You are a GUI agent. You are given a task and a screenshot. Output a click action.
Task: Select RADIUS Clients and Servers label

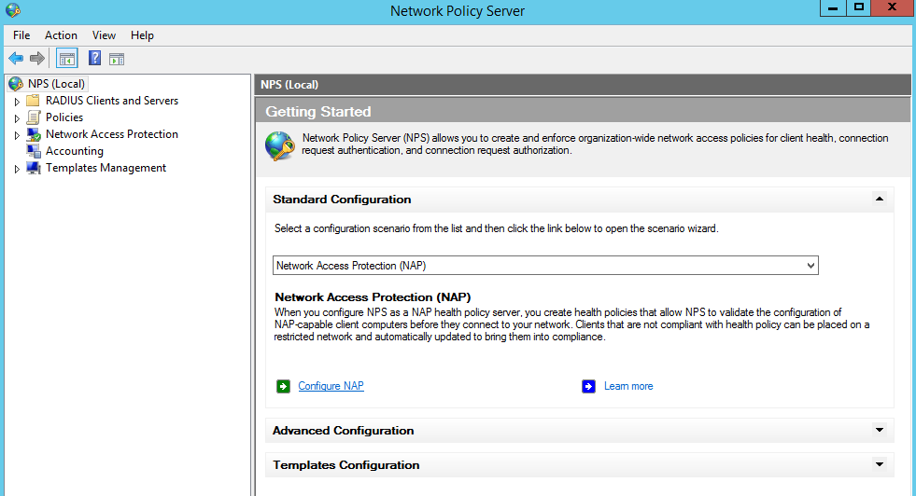click(112, 101)
